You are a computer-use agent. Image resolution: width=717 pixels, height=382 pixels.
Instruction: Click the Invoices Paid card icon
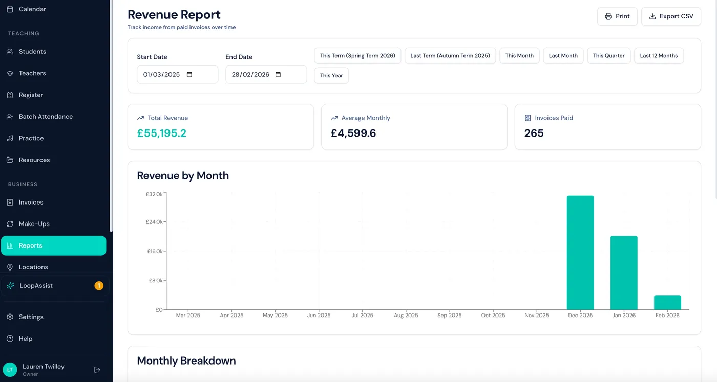527,118
